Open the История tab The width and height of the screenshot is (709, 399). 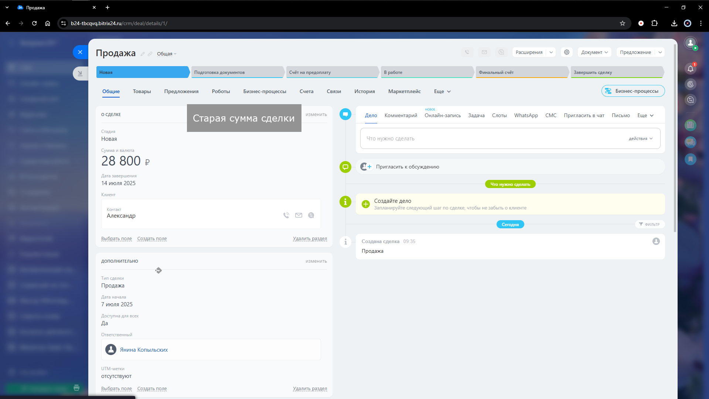coord(365,91)
